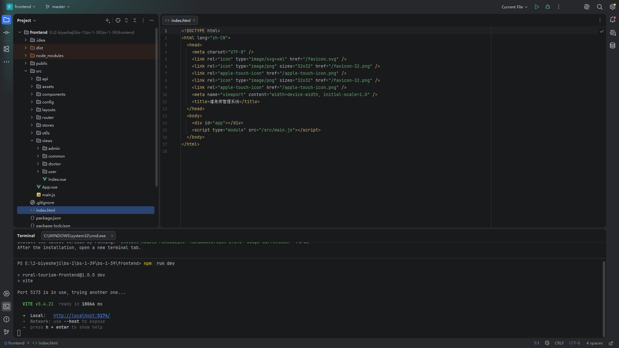
Task: Add new file or directory in Project
Action: point(107,20)
